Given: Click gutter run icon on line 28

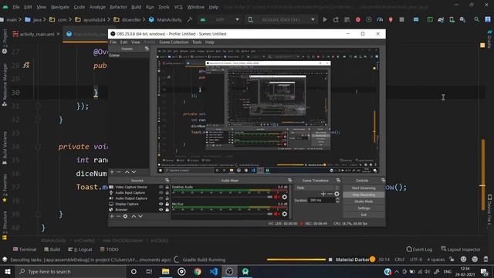Looking at the screenshot, I should click(x=26, y=65).
